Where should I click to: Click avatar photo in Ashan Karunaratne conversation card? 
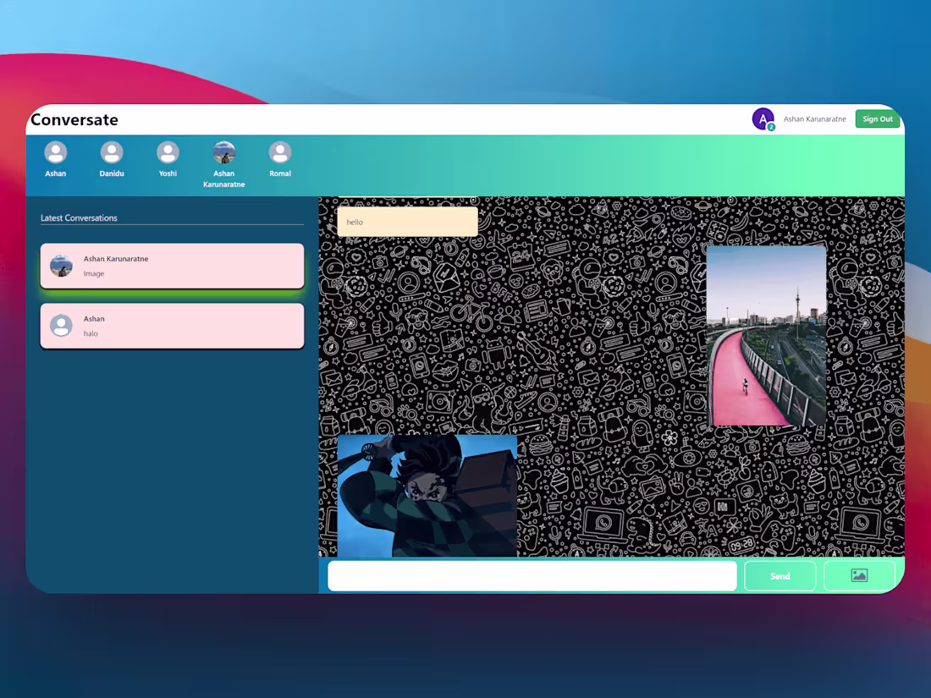(x=61, y=266)
